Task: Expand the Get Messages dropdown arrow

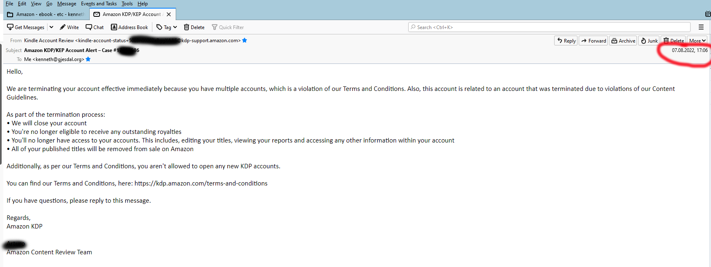Action: [51, 27]
